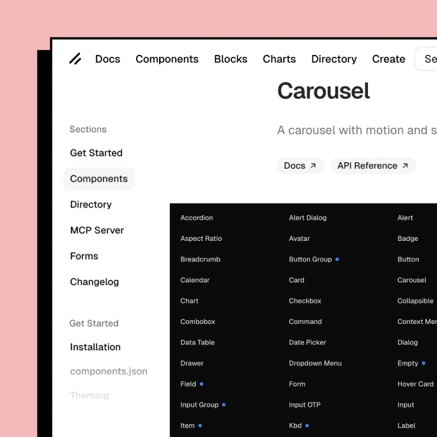Click the Docs external arrow button
This screenshot has height=437, width=437.
tap(300, 165)
